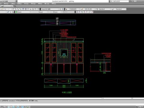Open the dimension style icon beside ISO-25_WS
The width and height of the screenshot is (144, 108).
coord(82,9)
